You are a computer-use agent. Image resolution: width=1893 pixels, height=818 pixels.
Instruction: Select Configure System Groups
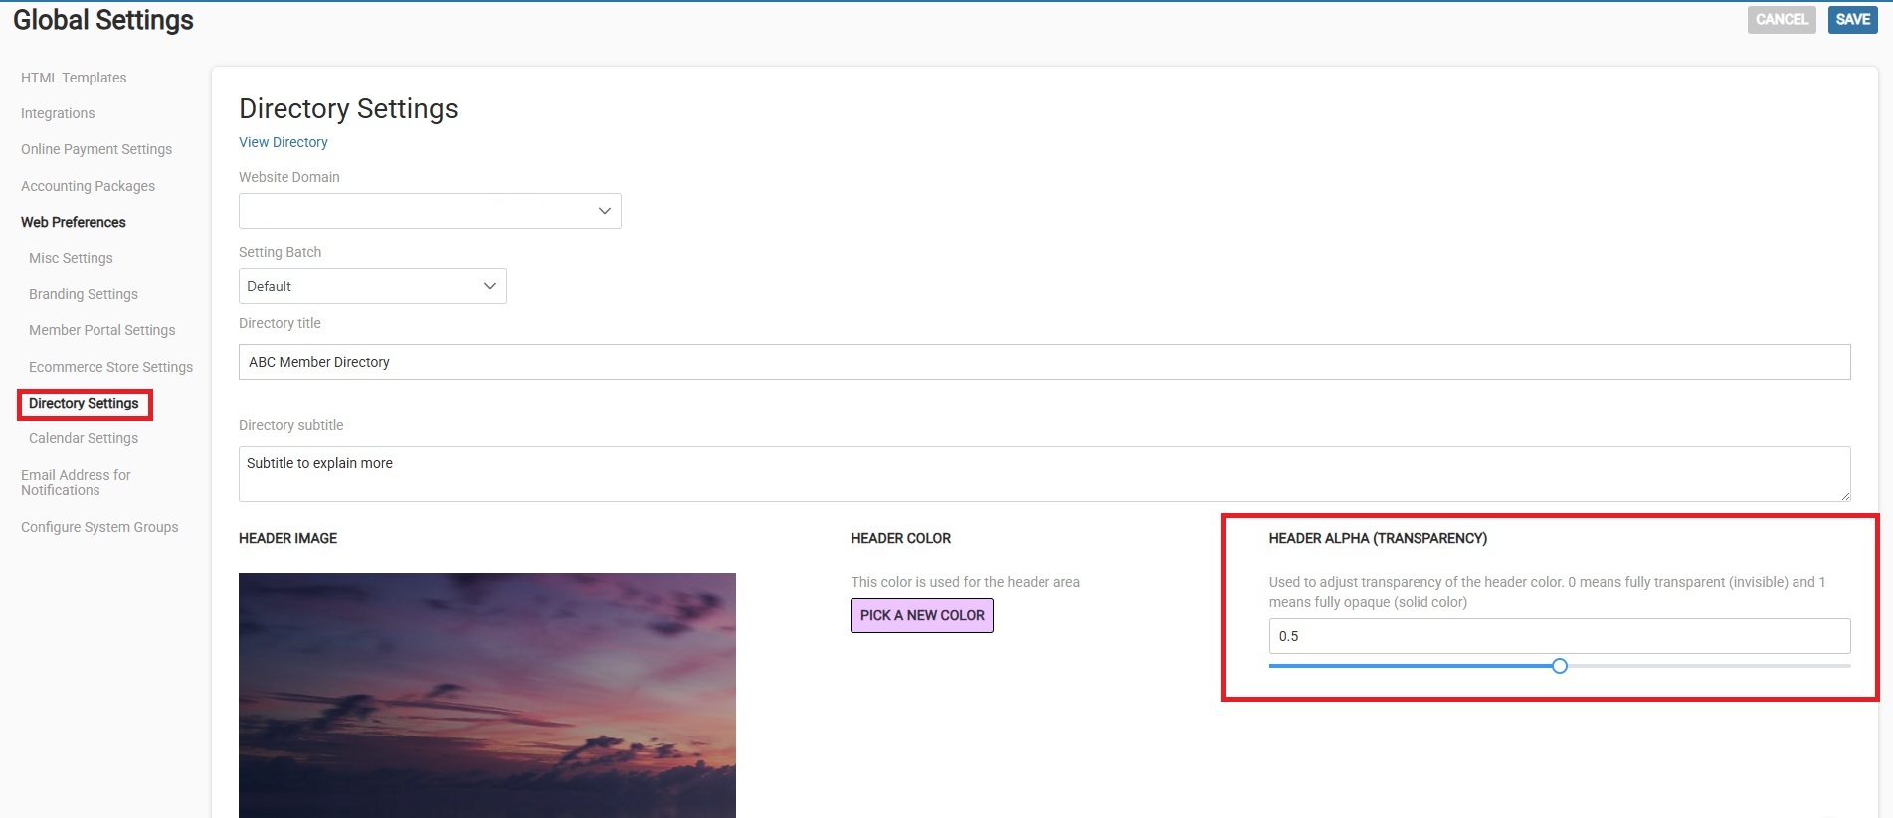[99, 527]
